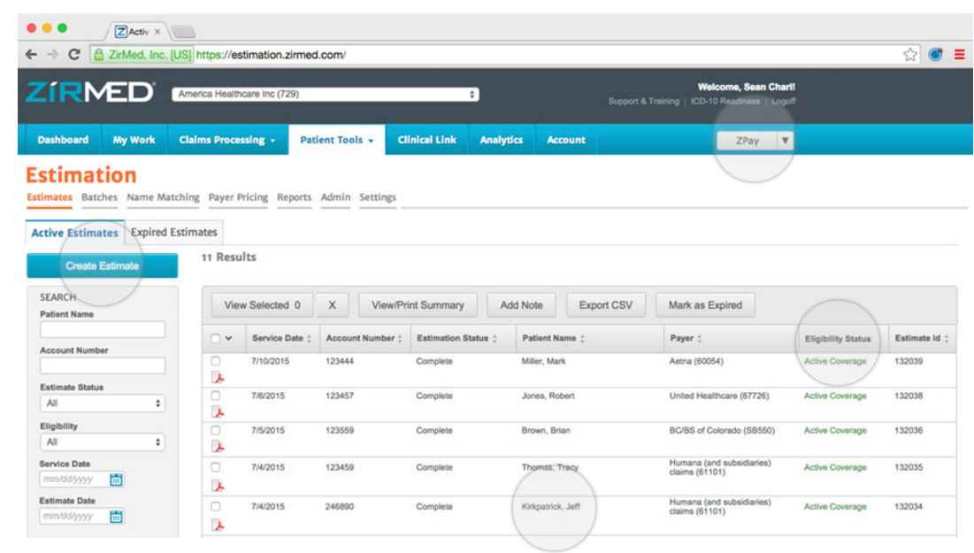Expand Claims Processing menu

226,140
